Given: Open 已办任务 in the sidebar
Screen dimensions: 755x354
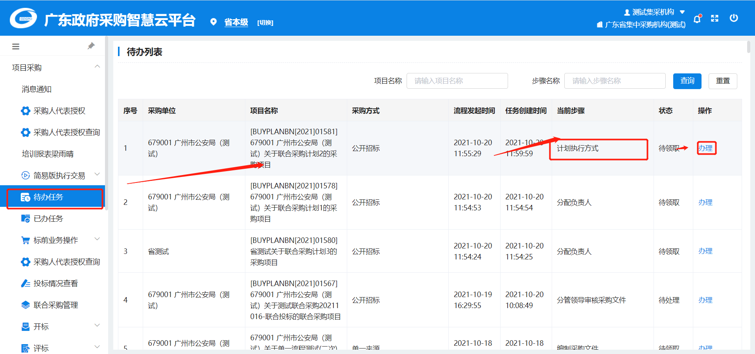Looking at the screenshot, I should (x=48, y=219).
